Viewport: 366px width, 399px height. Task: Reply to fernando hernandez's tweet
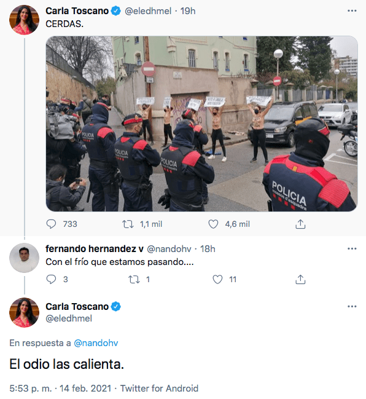tap(51, 279)
